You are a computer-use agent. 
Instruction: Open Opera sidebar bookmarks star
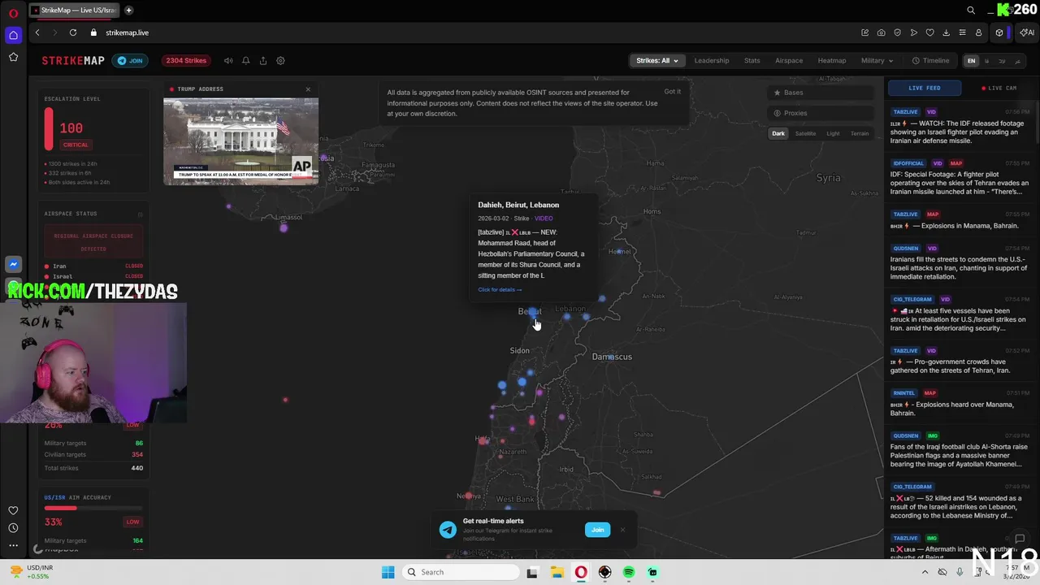13,57
